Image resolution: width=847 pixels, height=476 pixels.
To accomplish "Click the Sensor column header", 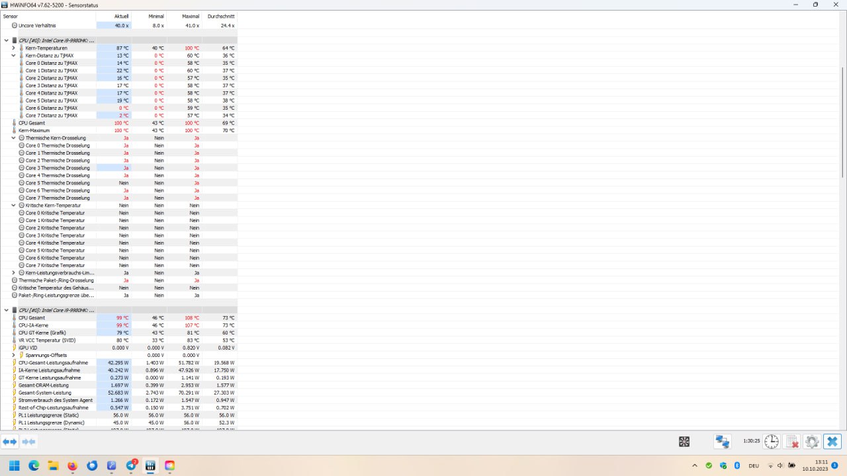I will pos(48,16).
